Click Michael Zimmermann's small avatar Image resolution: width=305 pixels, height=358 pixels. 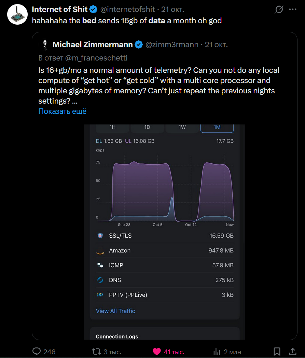[44, 44]
